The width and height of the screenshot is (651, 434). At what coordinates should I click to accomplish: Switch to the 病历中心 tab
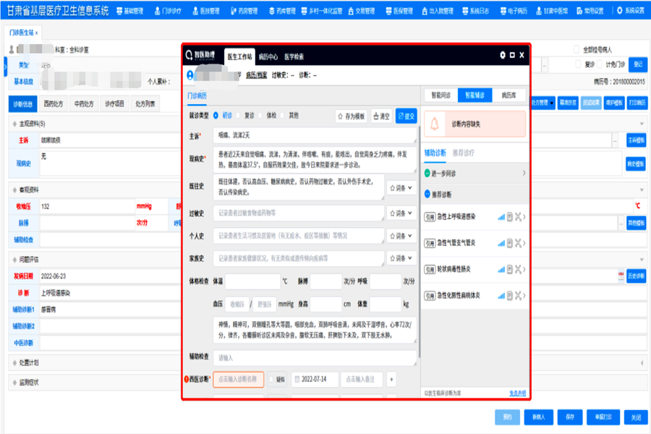(x=268, y=56)
